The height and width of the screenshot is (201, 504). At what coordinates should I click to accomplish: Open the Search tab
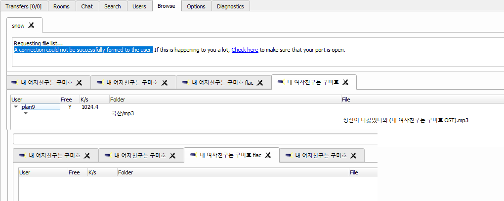tap(113, 6)
